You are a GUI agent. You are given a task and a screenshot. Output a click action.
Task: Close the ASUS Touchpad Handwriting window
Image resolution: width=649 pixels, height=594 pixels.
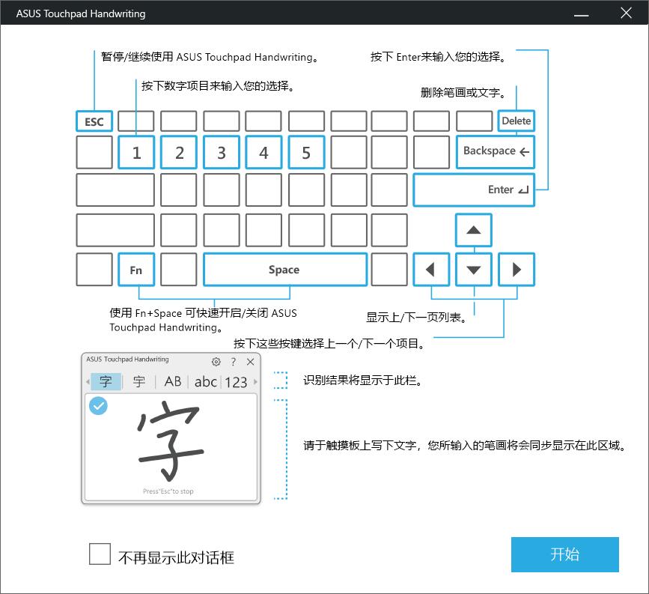tap(627, 13)
